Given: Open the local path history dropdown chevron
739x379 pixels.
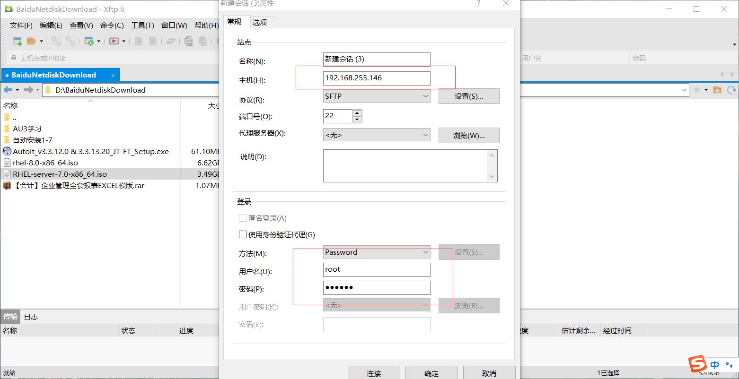Looking at the screenshot, I should [685, 90].
